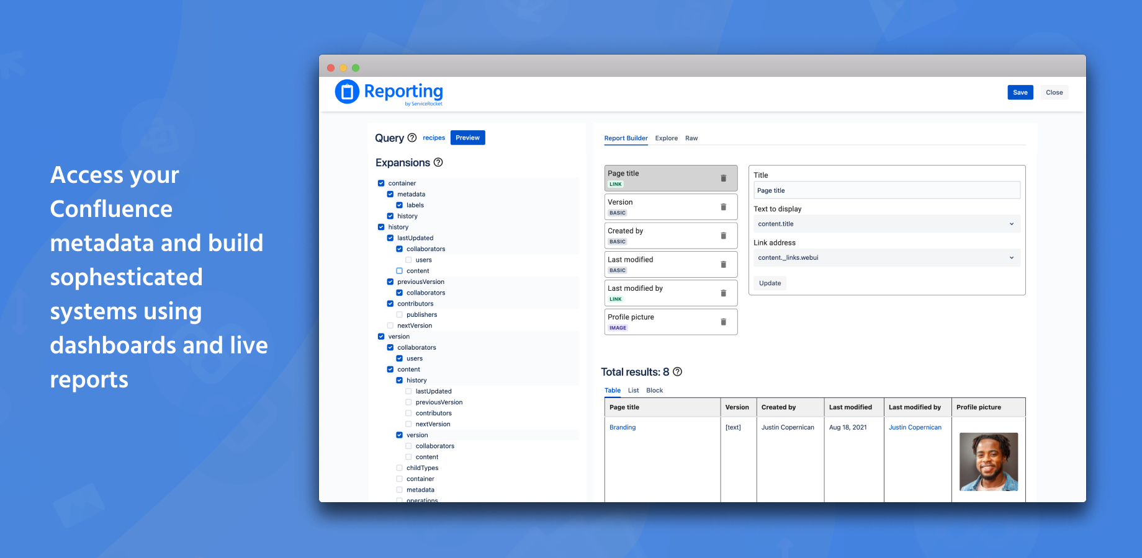This screenshot has width=1142, height=558.
Task: Select the List results view tab
Action: (x=633, y=391)
